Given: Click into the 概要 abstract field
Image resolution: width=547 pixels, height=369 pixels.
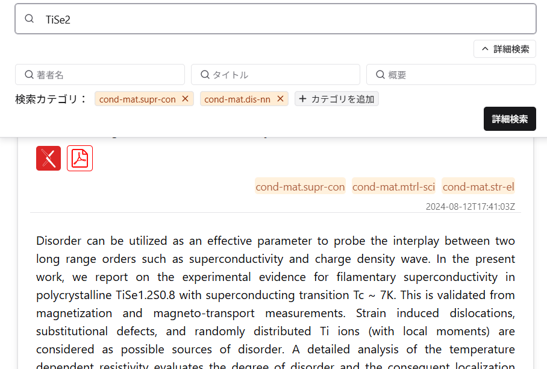Looking at the screenshot, I should 458,75.
